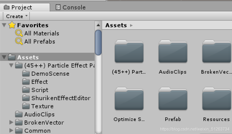The image size is (232, 134).
Task: Collapse the Assets tree root arrow
Action: pos(4,57)
